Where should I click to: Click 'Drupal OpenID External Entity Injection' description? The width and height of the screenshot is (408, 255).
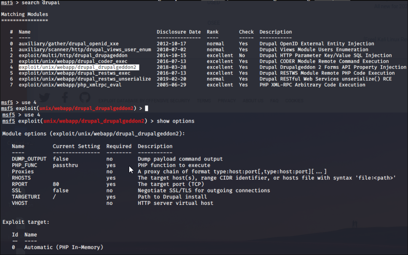317,44
